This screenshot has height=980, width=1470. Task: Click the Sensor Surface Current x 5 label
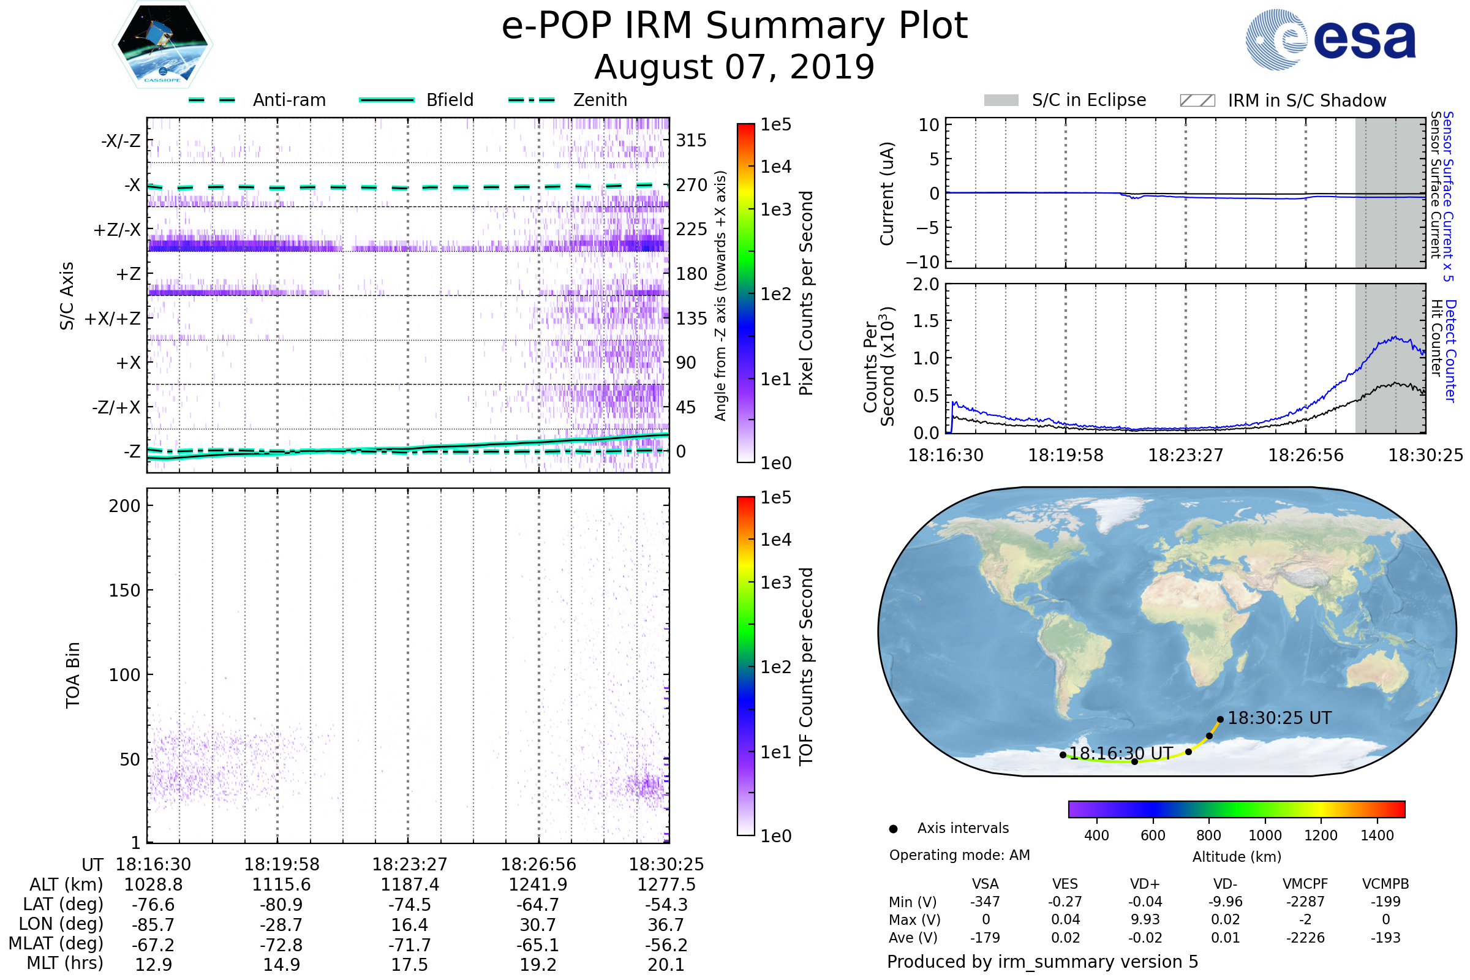click(1448, 196)
